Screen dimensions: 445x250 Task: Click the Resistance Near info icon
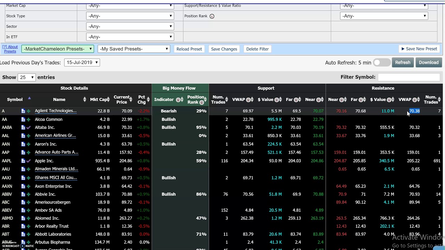pyautogui.click(x=341, y=100)
